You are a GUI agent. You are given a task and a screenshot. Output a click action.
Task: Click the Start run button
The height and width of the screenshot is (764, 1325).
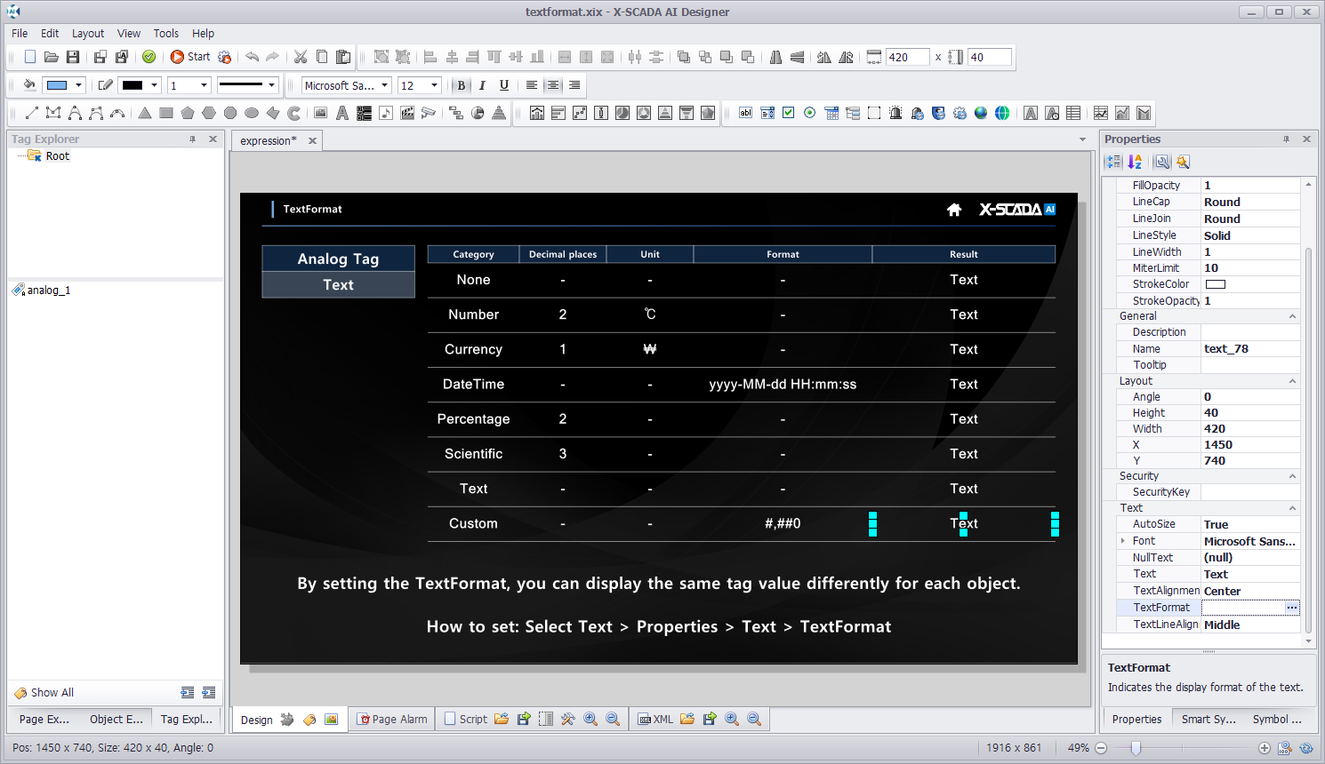[x=190, y=57]
